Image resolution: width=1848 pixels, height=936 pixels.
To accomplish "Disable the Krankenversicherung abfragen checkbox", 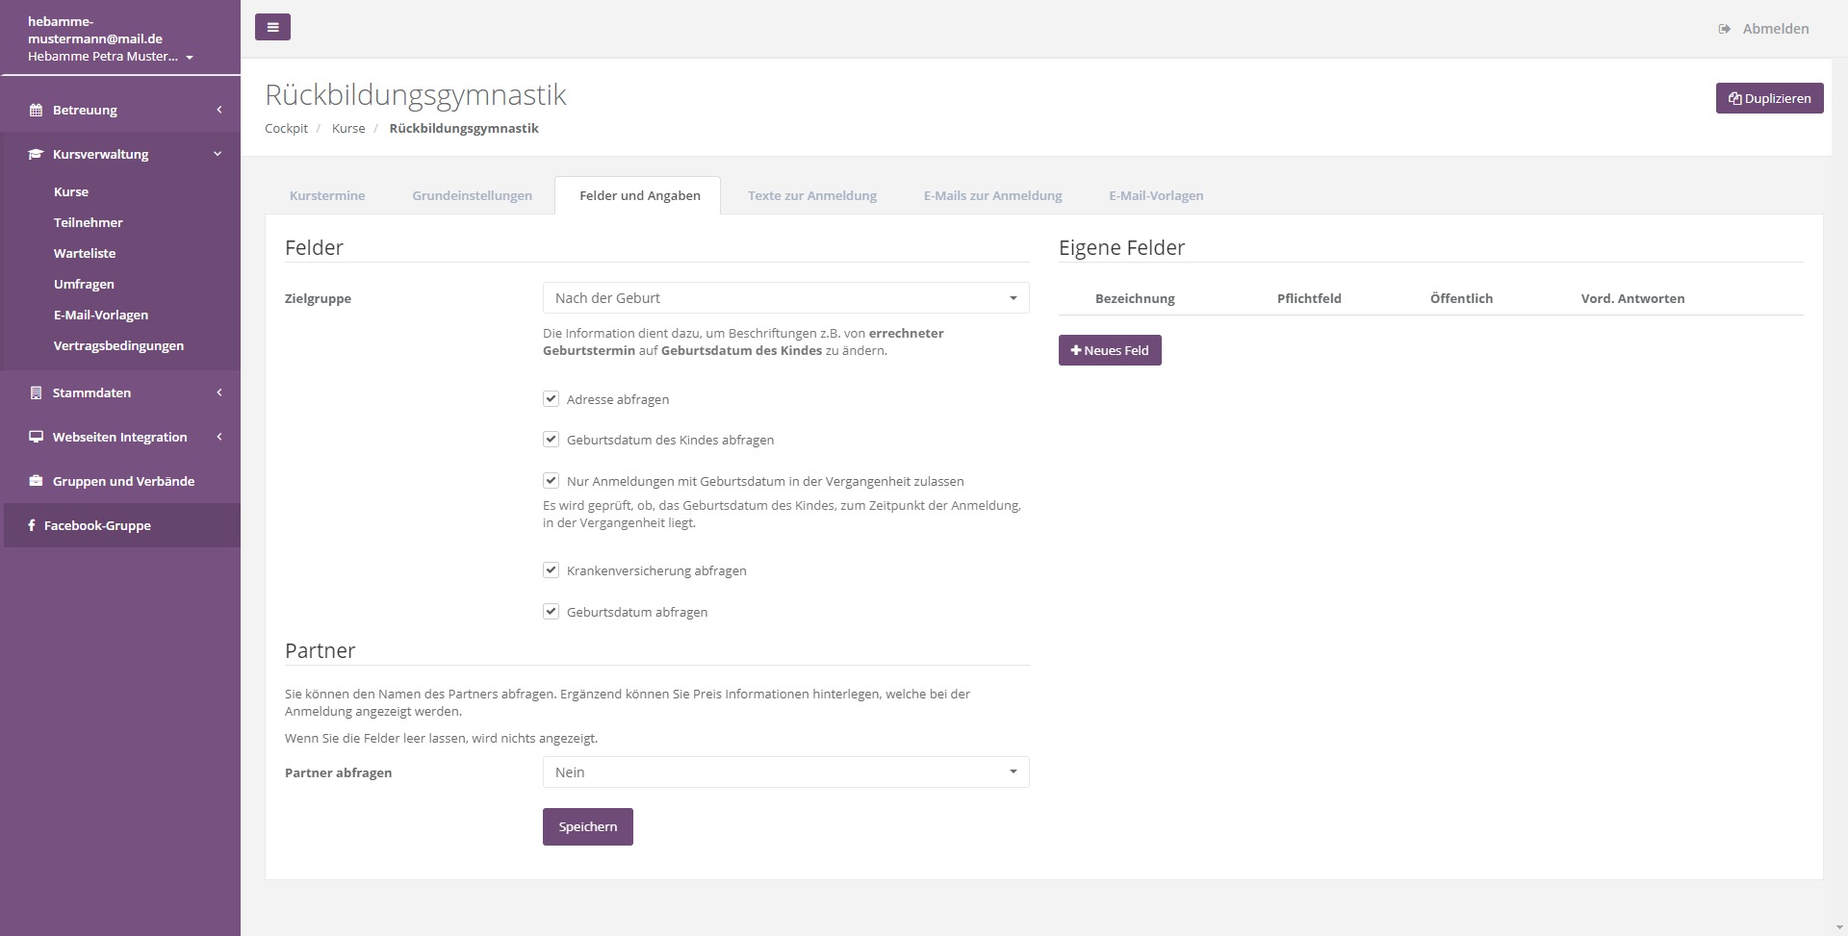I will tap(552, 570).
